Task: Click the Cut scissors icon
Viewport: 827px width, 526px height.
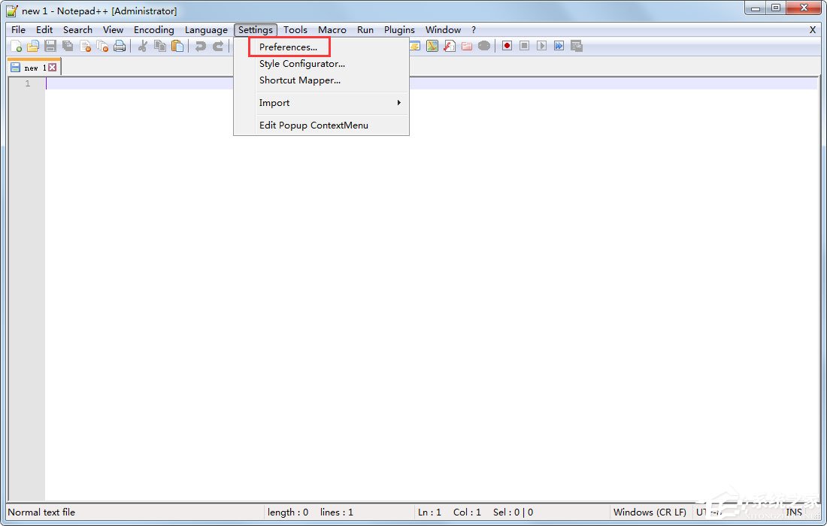Action: tap(141, 46)
